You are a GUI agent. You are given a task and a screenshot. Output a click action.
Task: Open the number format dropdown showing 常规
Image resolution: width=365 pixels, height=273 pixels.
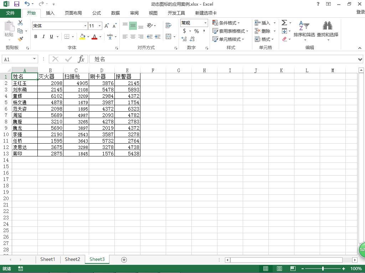[206, 23]
